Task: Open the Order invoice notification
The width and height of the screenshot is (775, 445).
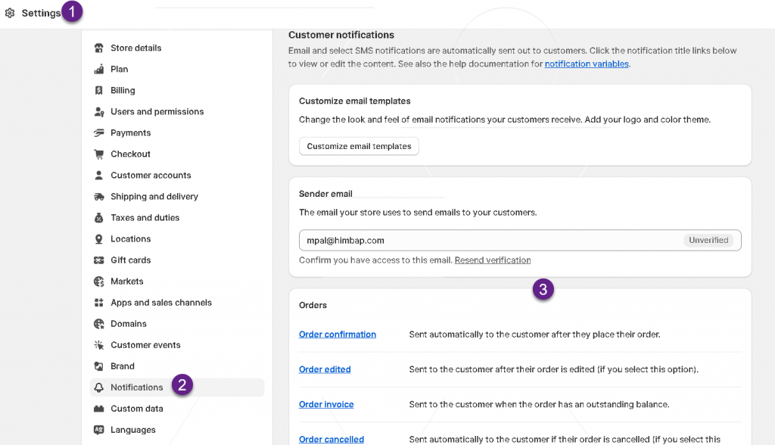Action: 326,404
